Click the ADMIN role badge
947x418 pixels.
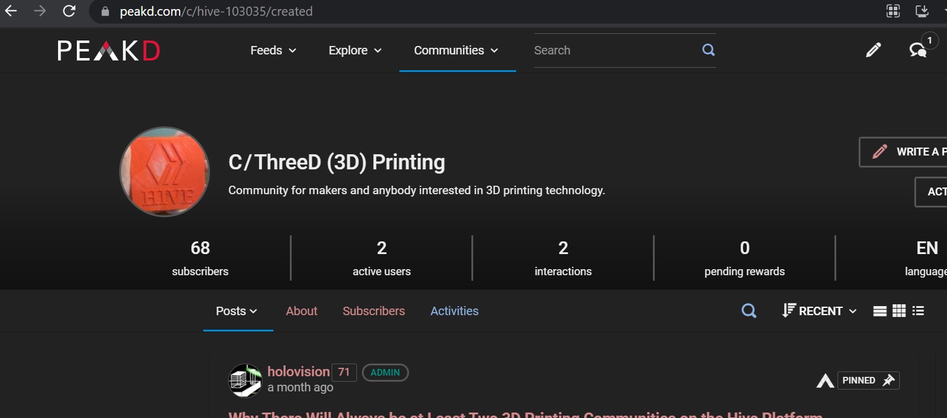coord(385,373)
